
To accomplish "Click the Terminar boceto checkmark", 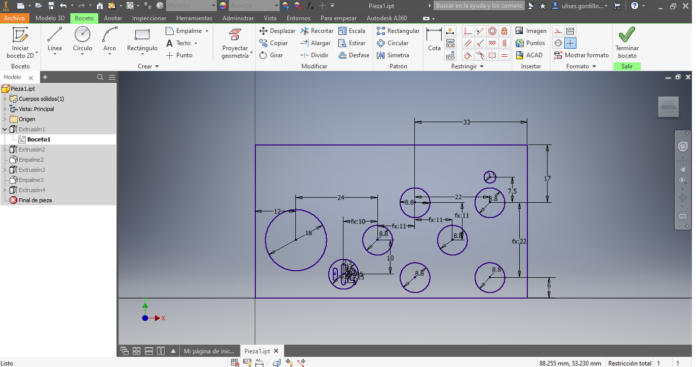I will pos(627,43).
